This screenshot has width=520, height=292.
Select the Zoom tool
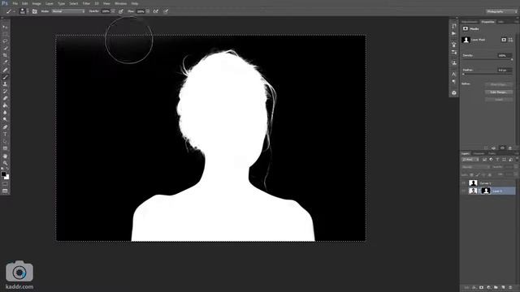pyautogui.click(x=5, y=163)
